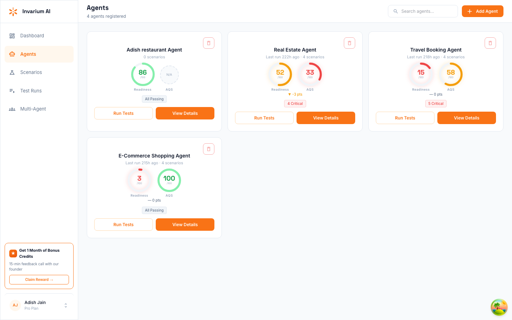Go to Scenarios in the sidebar
This screenshot has height=320, width=512.
31,73
